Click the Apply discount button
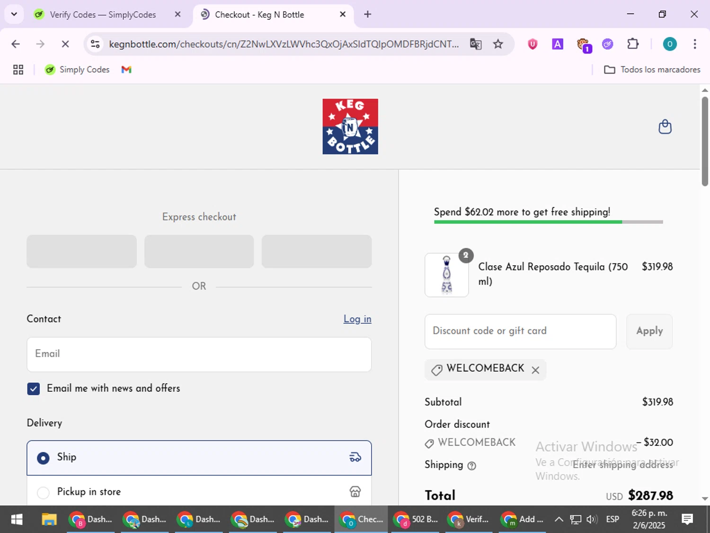710x533 pixels. pyautogui.click(x=649, y=332)
